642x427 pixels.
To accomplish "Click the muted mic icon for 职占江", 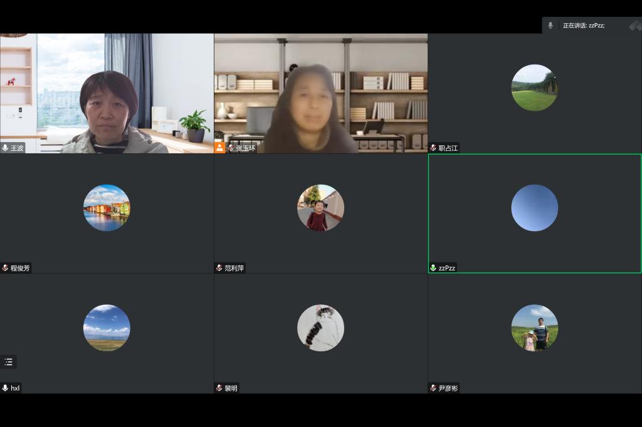I will click(x=433, y=148).
